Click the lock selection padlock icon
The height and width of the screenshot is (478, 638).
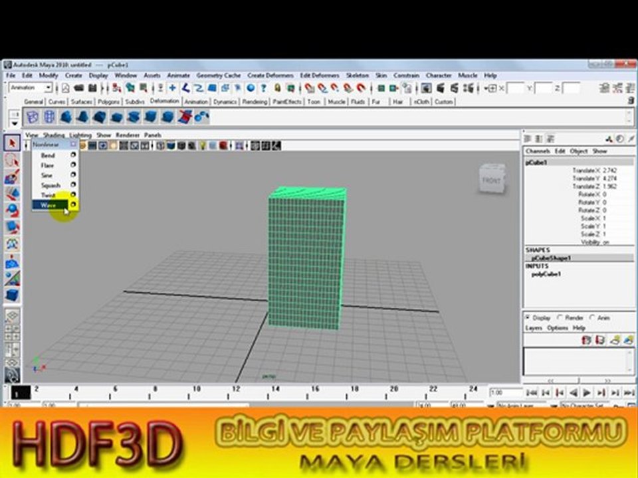tap(278, 88)
